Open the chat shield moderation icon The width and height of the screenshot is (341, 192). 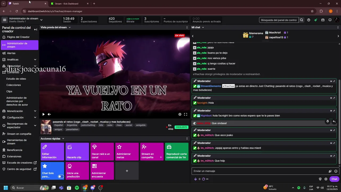pyautogui.click(x=320, y=179)
